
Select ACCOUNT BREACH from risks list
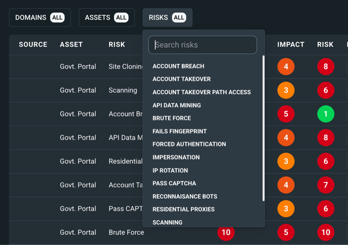coord(178,66)
